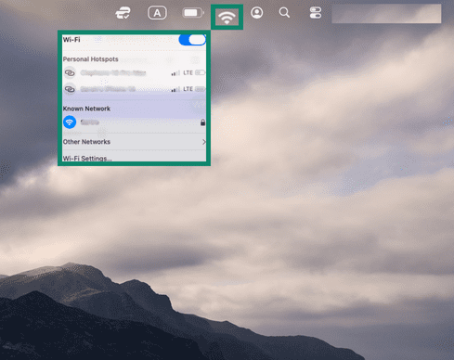Image resolution: width=454 pixels, height=360 pixels.
Task: Click the battery status icon
Action: click(x=193, y=13)
